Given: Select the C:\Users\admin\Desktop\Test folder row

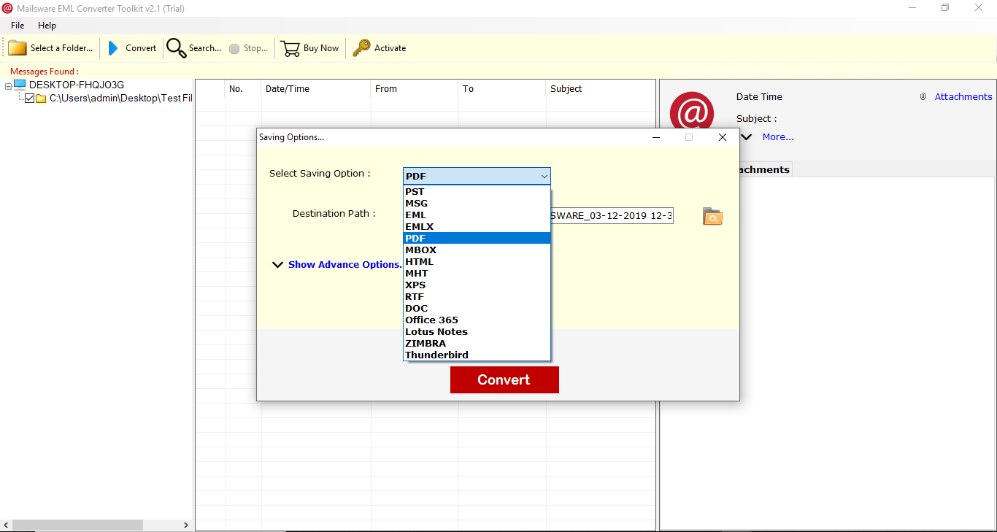Looking at the screenshot, I should 120,99.
